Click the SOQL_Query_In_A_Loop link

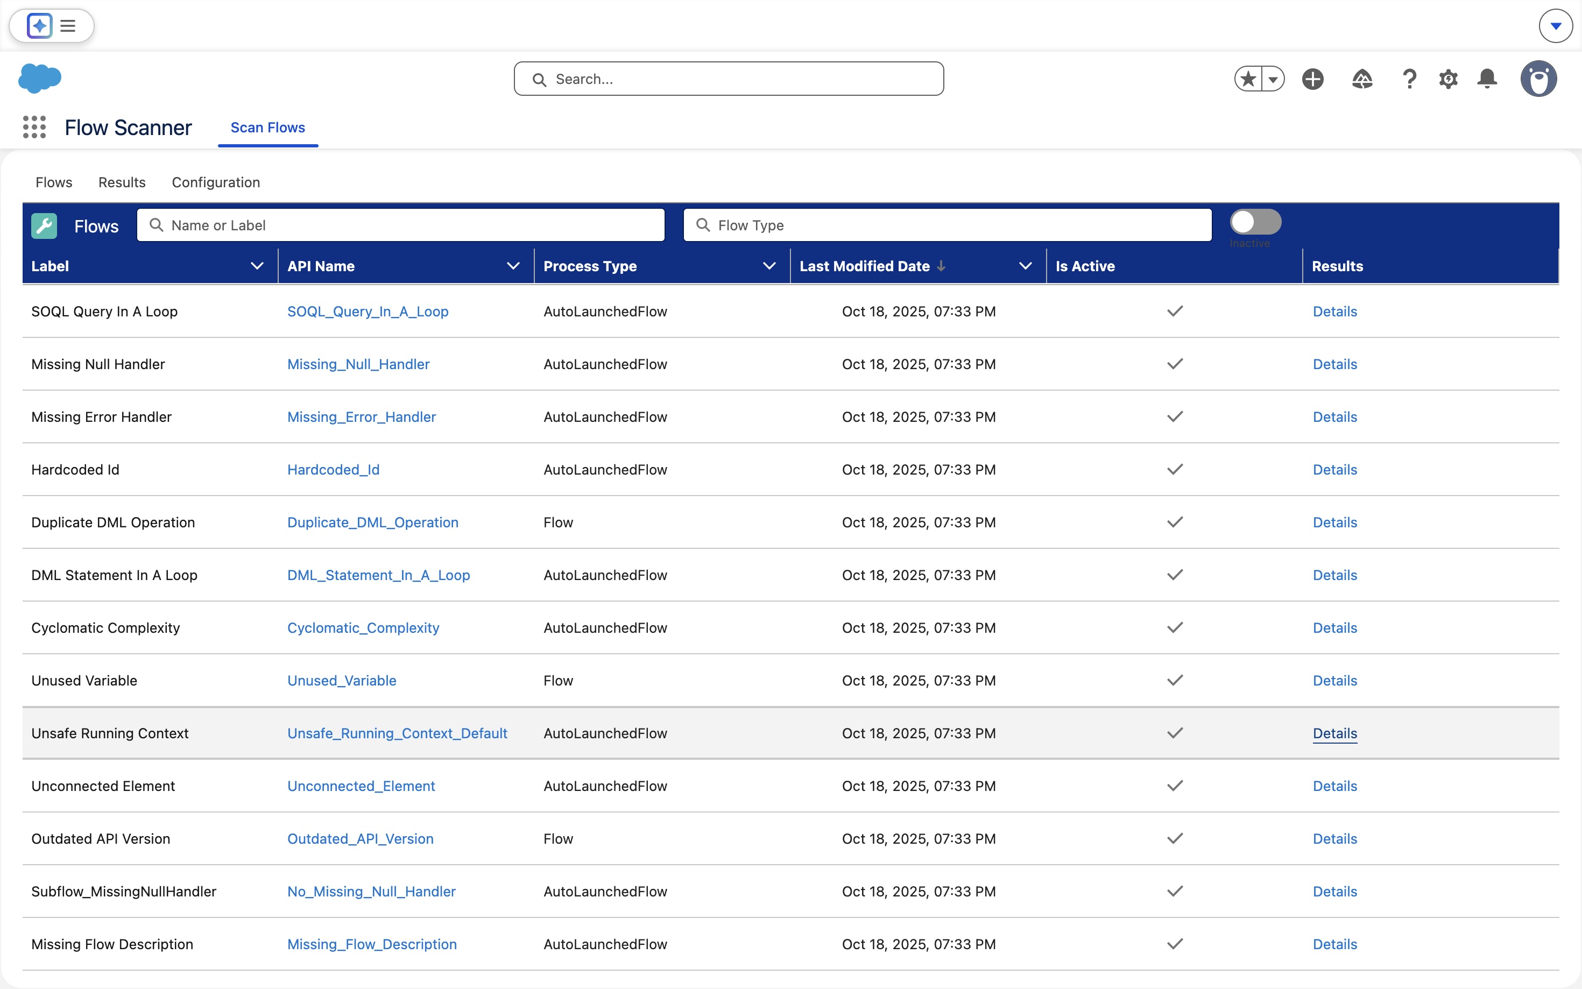pyautogui.click(x=368, y=312)
